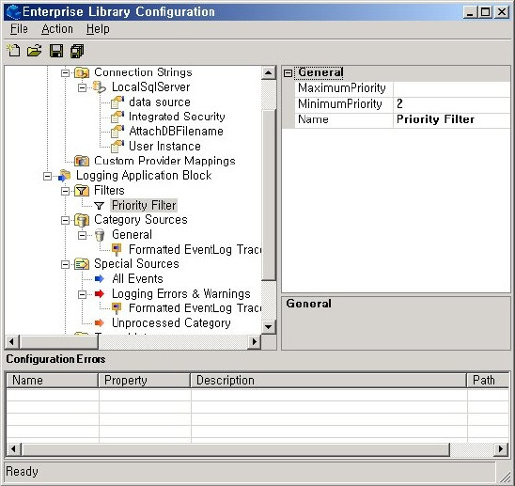The width and height of the screenshot is (515, 486).
Task: Click the AttachDBFilename parameter icon
Action: coord(117,132)
